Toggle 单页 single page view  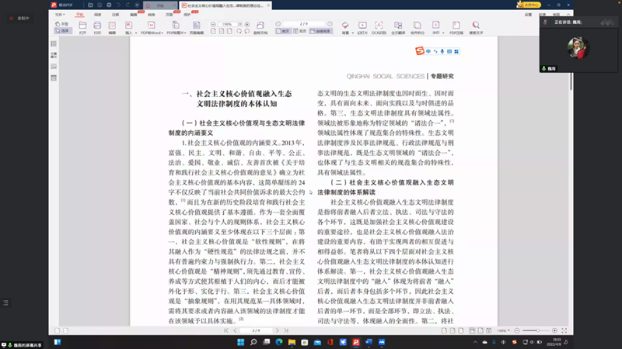[x=285, y=31]
